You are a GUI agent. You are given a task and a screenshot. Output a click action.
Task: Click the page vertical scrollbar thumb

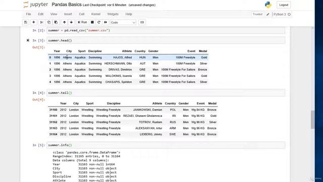pyautogui.click(x=312, y=119)
